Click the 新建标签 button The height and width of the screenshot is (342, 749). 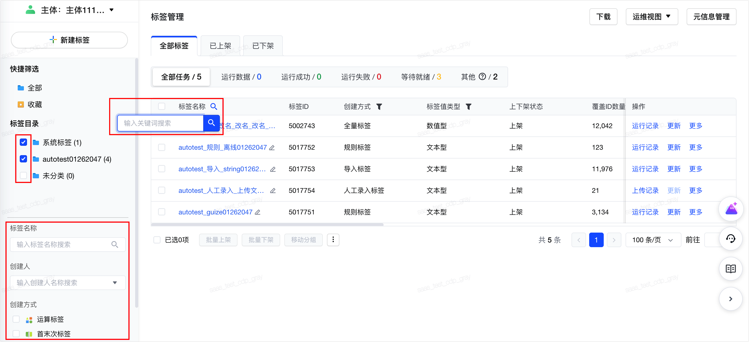69,40
